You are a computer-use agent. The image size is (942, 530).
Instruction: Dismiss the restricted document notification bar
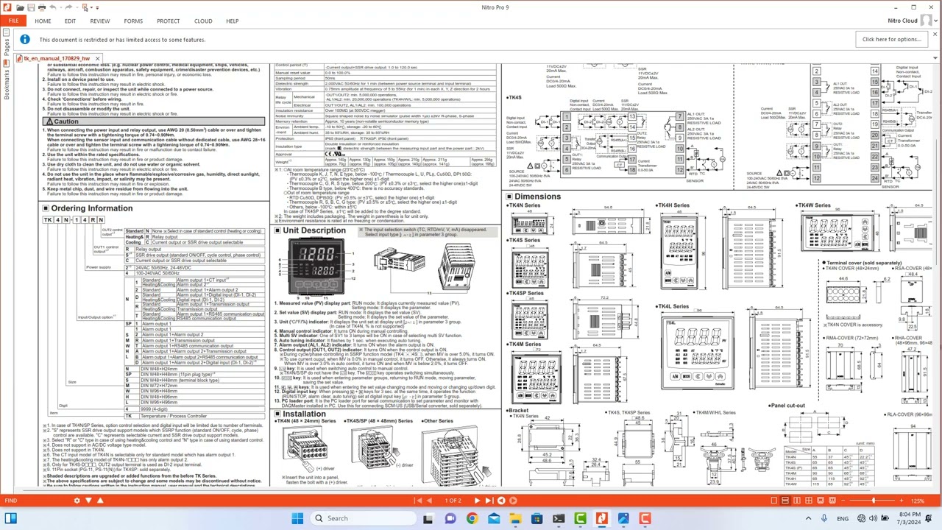point(934,35)
